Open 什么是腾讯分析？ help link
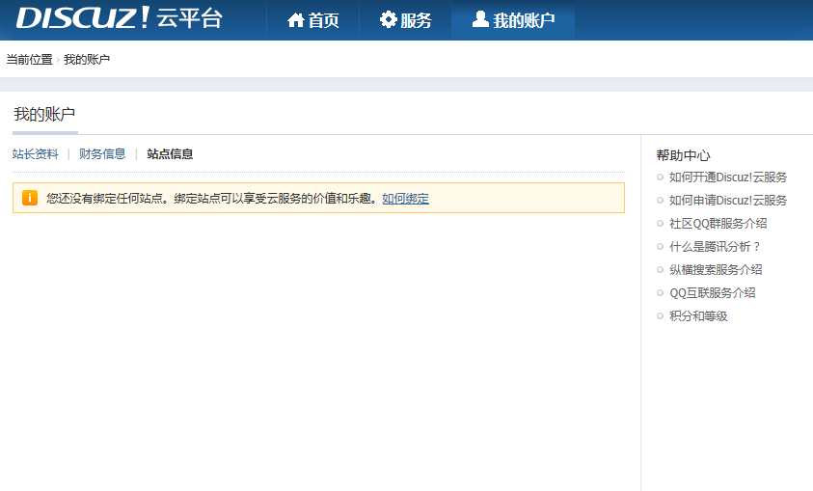 click(715, 247)
